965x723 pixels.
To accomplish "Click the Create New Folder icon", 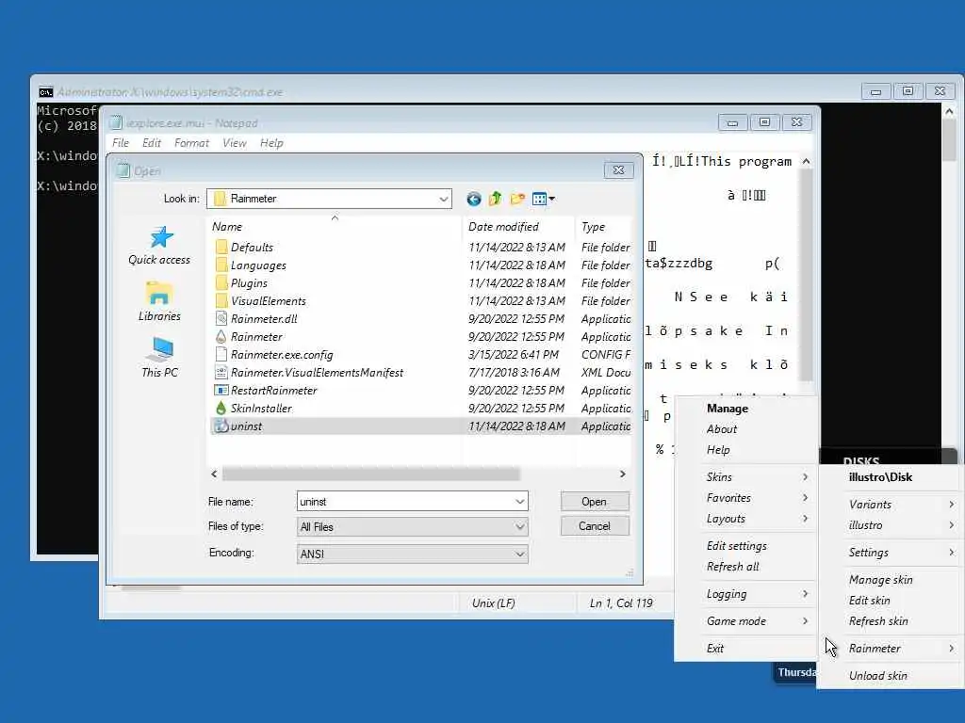I will pos(517,199).
